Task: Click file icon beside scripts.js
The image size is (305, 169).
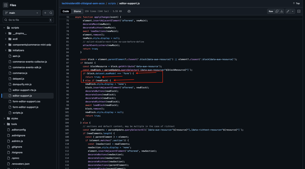Action: (10, 113)
